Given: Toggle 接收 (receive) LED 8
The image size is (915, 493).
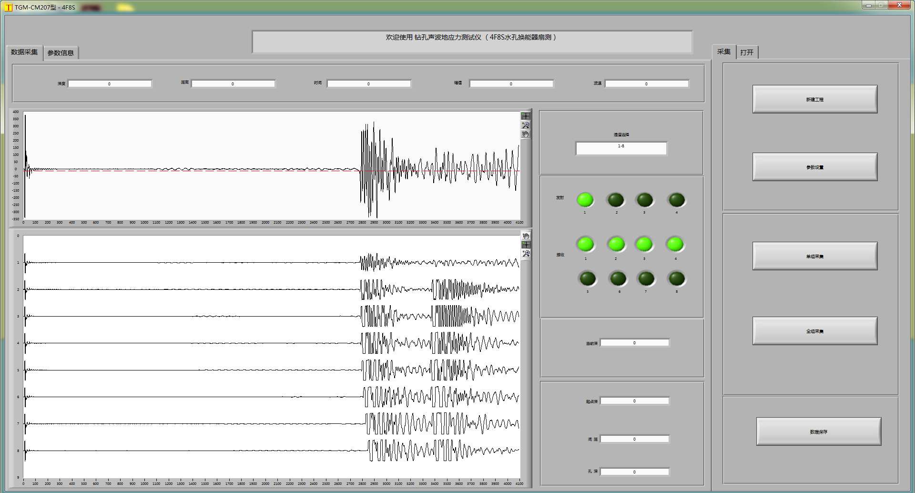Looking at the screenshot, I should [676, 278].
